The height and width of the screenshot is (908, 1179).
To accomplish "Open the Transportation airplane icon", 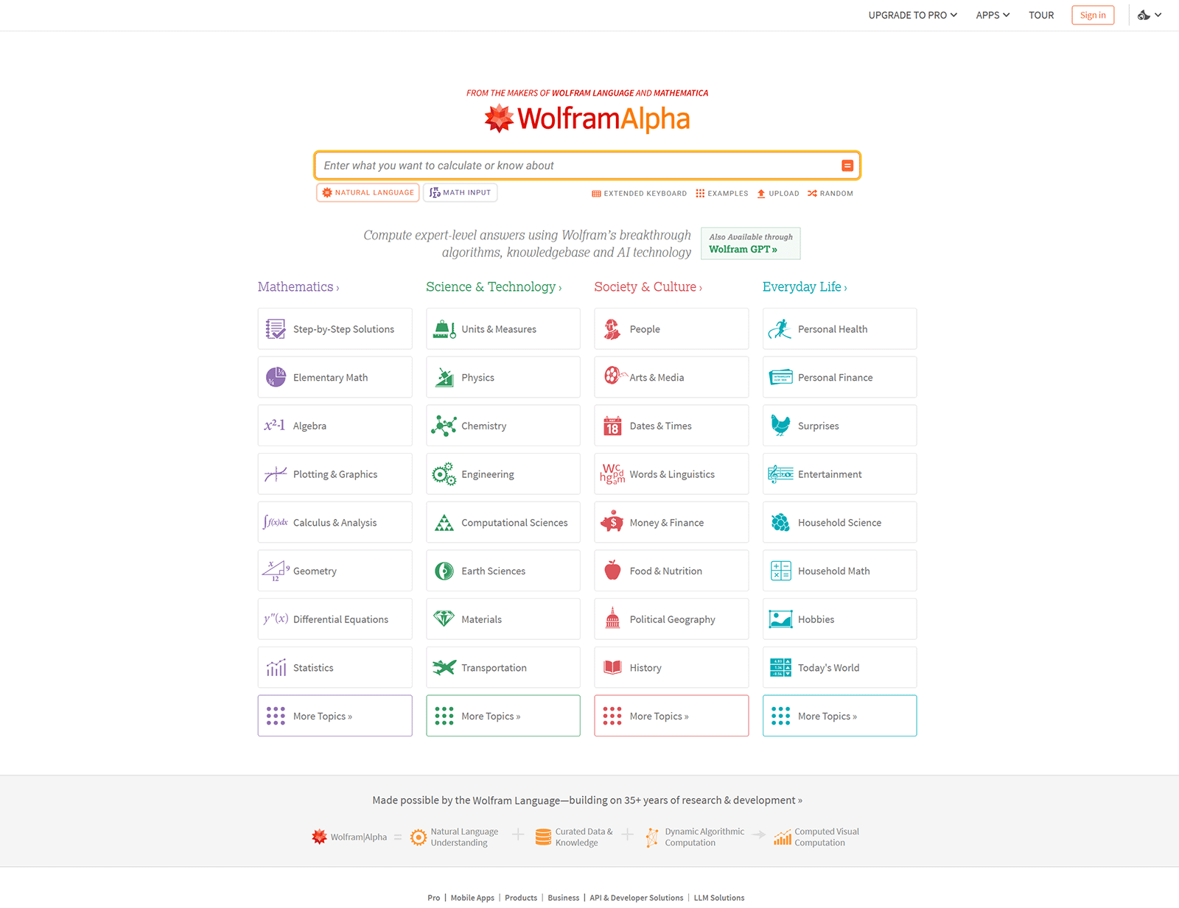I will 443,667.
